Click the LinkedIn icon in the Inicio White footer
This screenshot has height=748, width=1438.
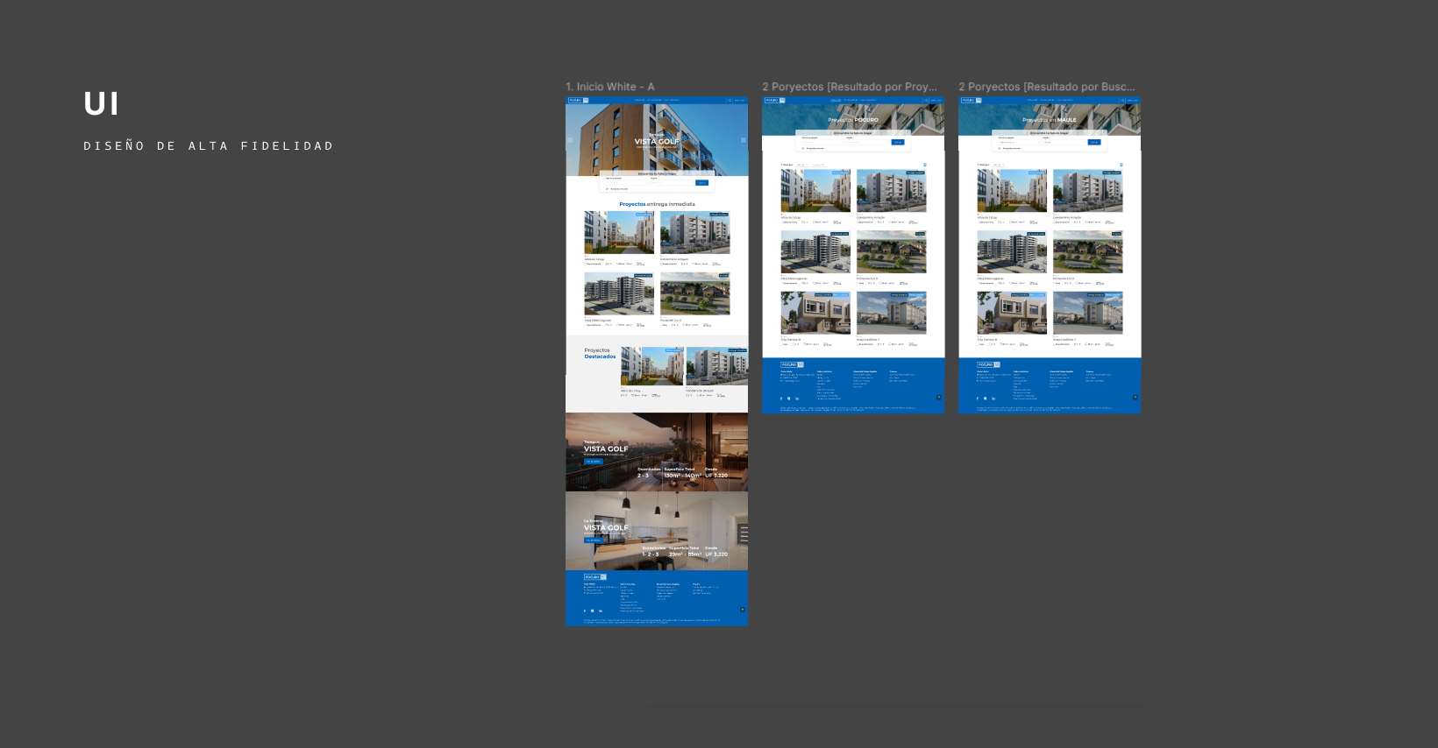[x=601, y=610]
